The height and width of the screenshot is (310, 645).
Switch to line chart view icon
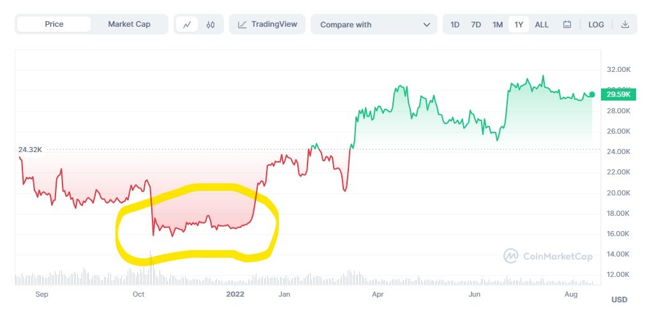tap(187, 25)
